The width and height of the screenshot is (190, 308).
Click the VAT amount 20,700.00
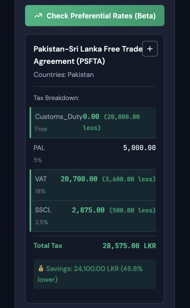(79, 179)
